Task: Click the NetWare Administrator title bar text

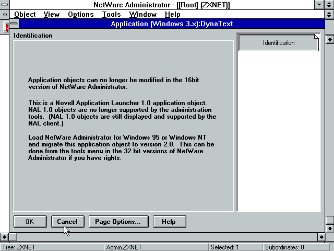Action: click(162, 5)
